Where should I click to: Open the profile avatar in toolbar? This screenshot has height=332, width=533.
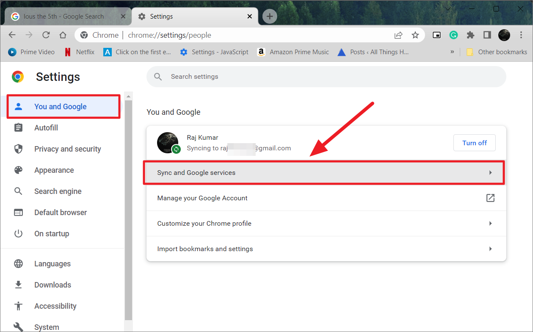tap(504, 35)
